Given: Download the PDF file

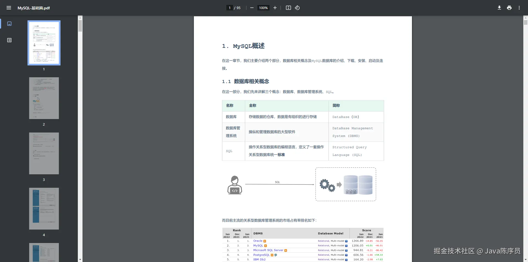Looking at the screenshot, I should (x=499, y=8).
